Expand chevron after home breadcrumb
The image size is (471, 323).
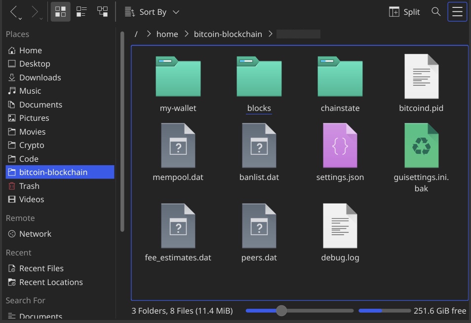tap(187, 34)
